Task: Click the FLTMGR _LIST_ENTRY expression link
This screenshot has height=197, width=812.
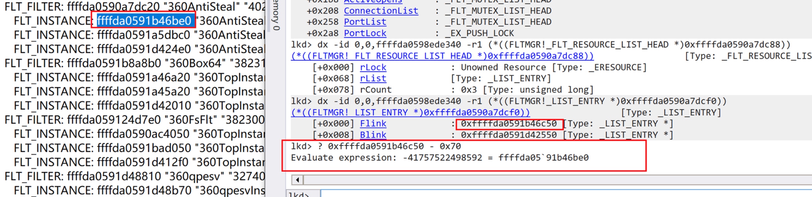Action: pyautogui.click(x=410, y=113)
